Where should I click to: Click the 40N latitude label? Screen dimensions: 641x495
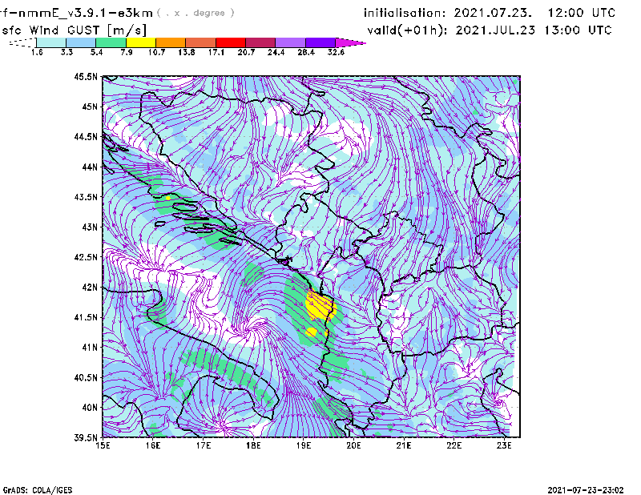pos(90,408)
